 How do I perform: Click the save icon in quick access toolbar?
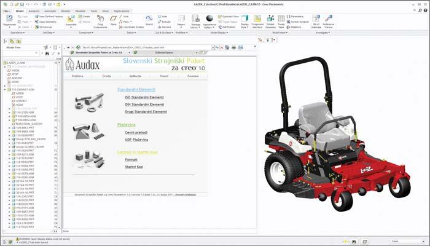21,4
